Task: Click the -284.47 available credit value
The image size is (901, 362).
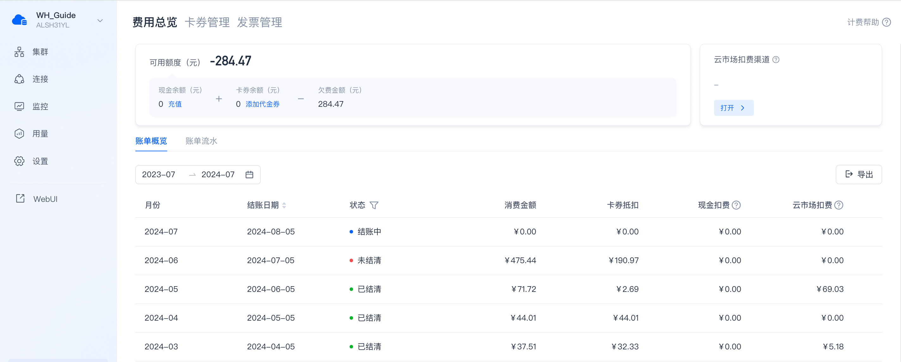Action: tap(231, 61)
